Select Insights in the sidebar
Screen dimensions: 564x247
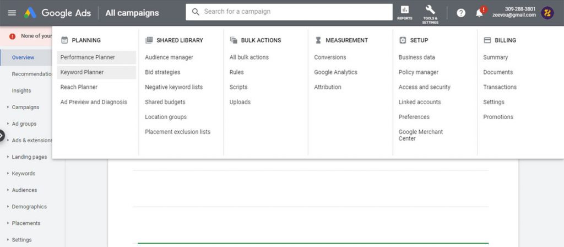click(x=21, y=91)
